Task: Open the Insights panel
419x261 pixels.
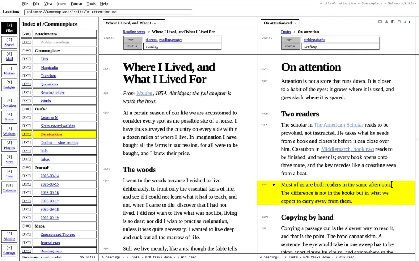Action: [9, 85]
